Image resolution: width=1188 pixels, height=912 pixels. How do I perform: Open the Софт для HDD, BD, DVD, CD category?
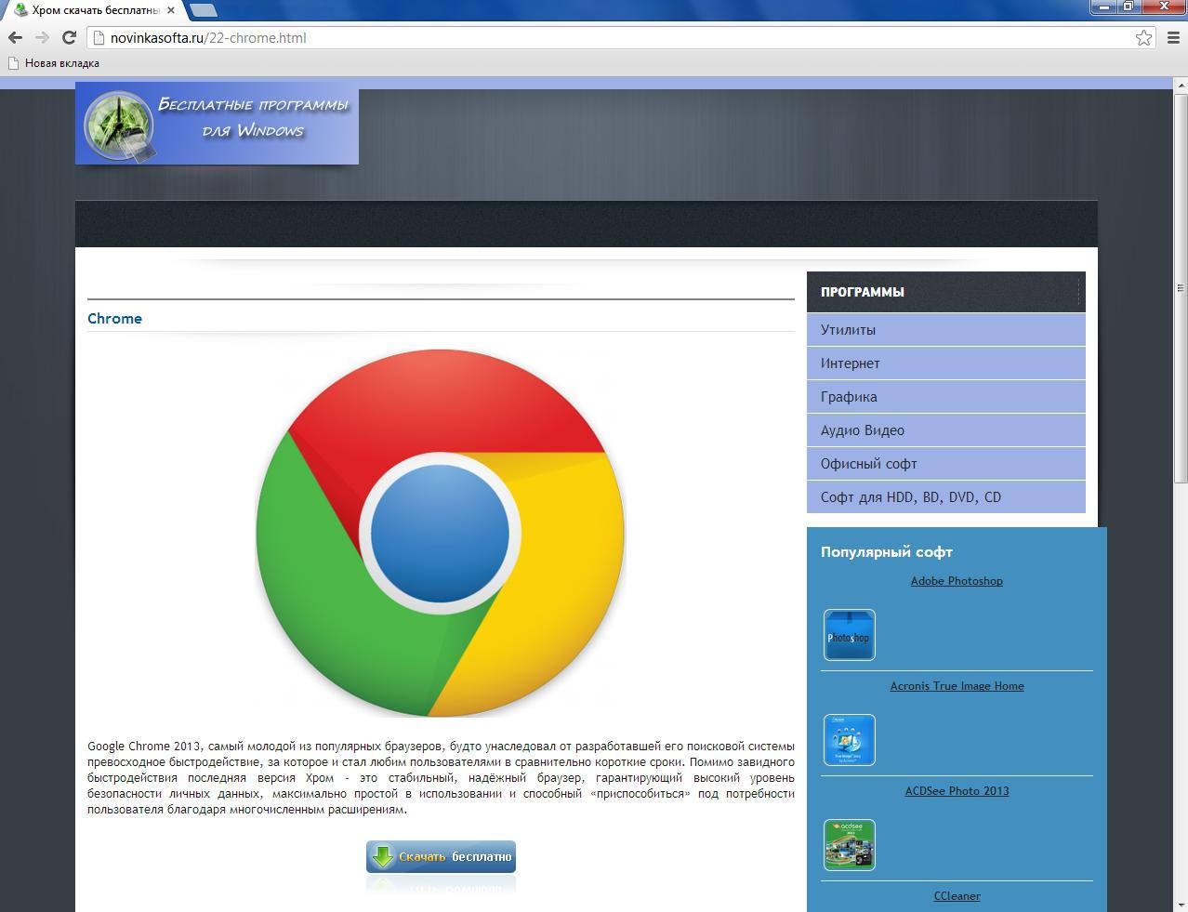(x=945, y=497)
